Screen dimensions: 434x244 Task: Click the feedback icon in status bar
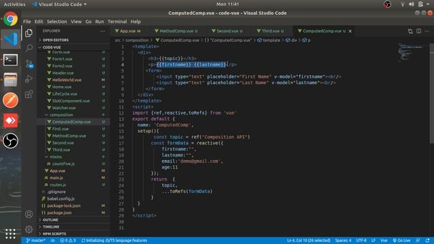pos(418,241)
